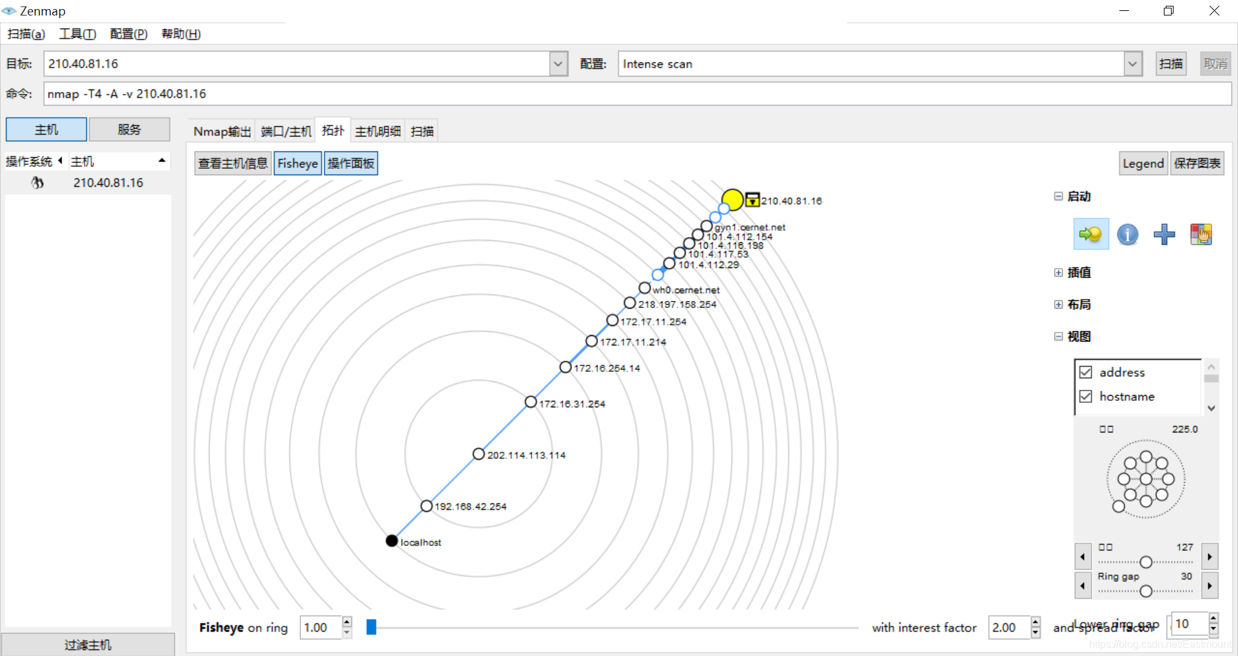Image resolution: width=1238 pixels, height=656 pixels.
Task: Click the yellow target host node 210.40.81.16
Action: pyautogui.click(x=732, y=200)
